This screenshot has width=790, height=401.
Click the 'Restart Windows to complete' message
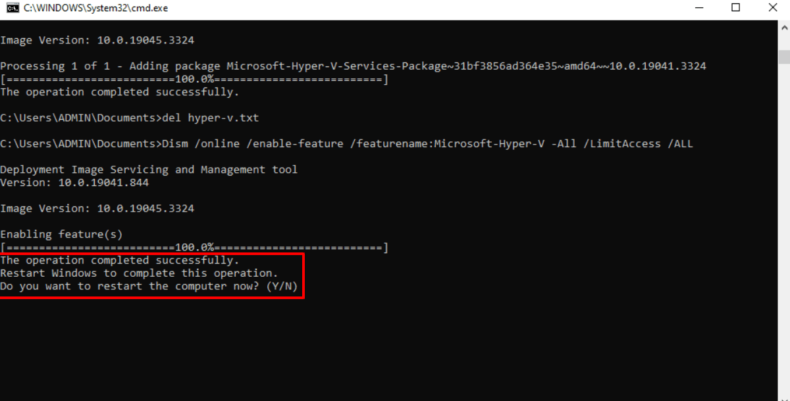pos(139,273)
